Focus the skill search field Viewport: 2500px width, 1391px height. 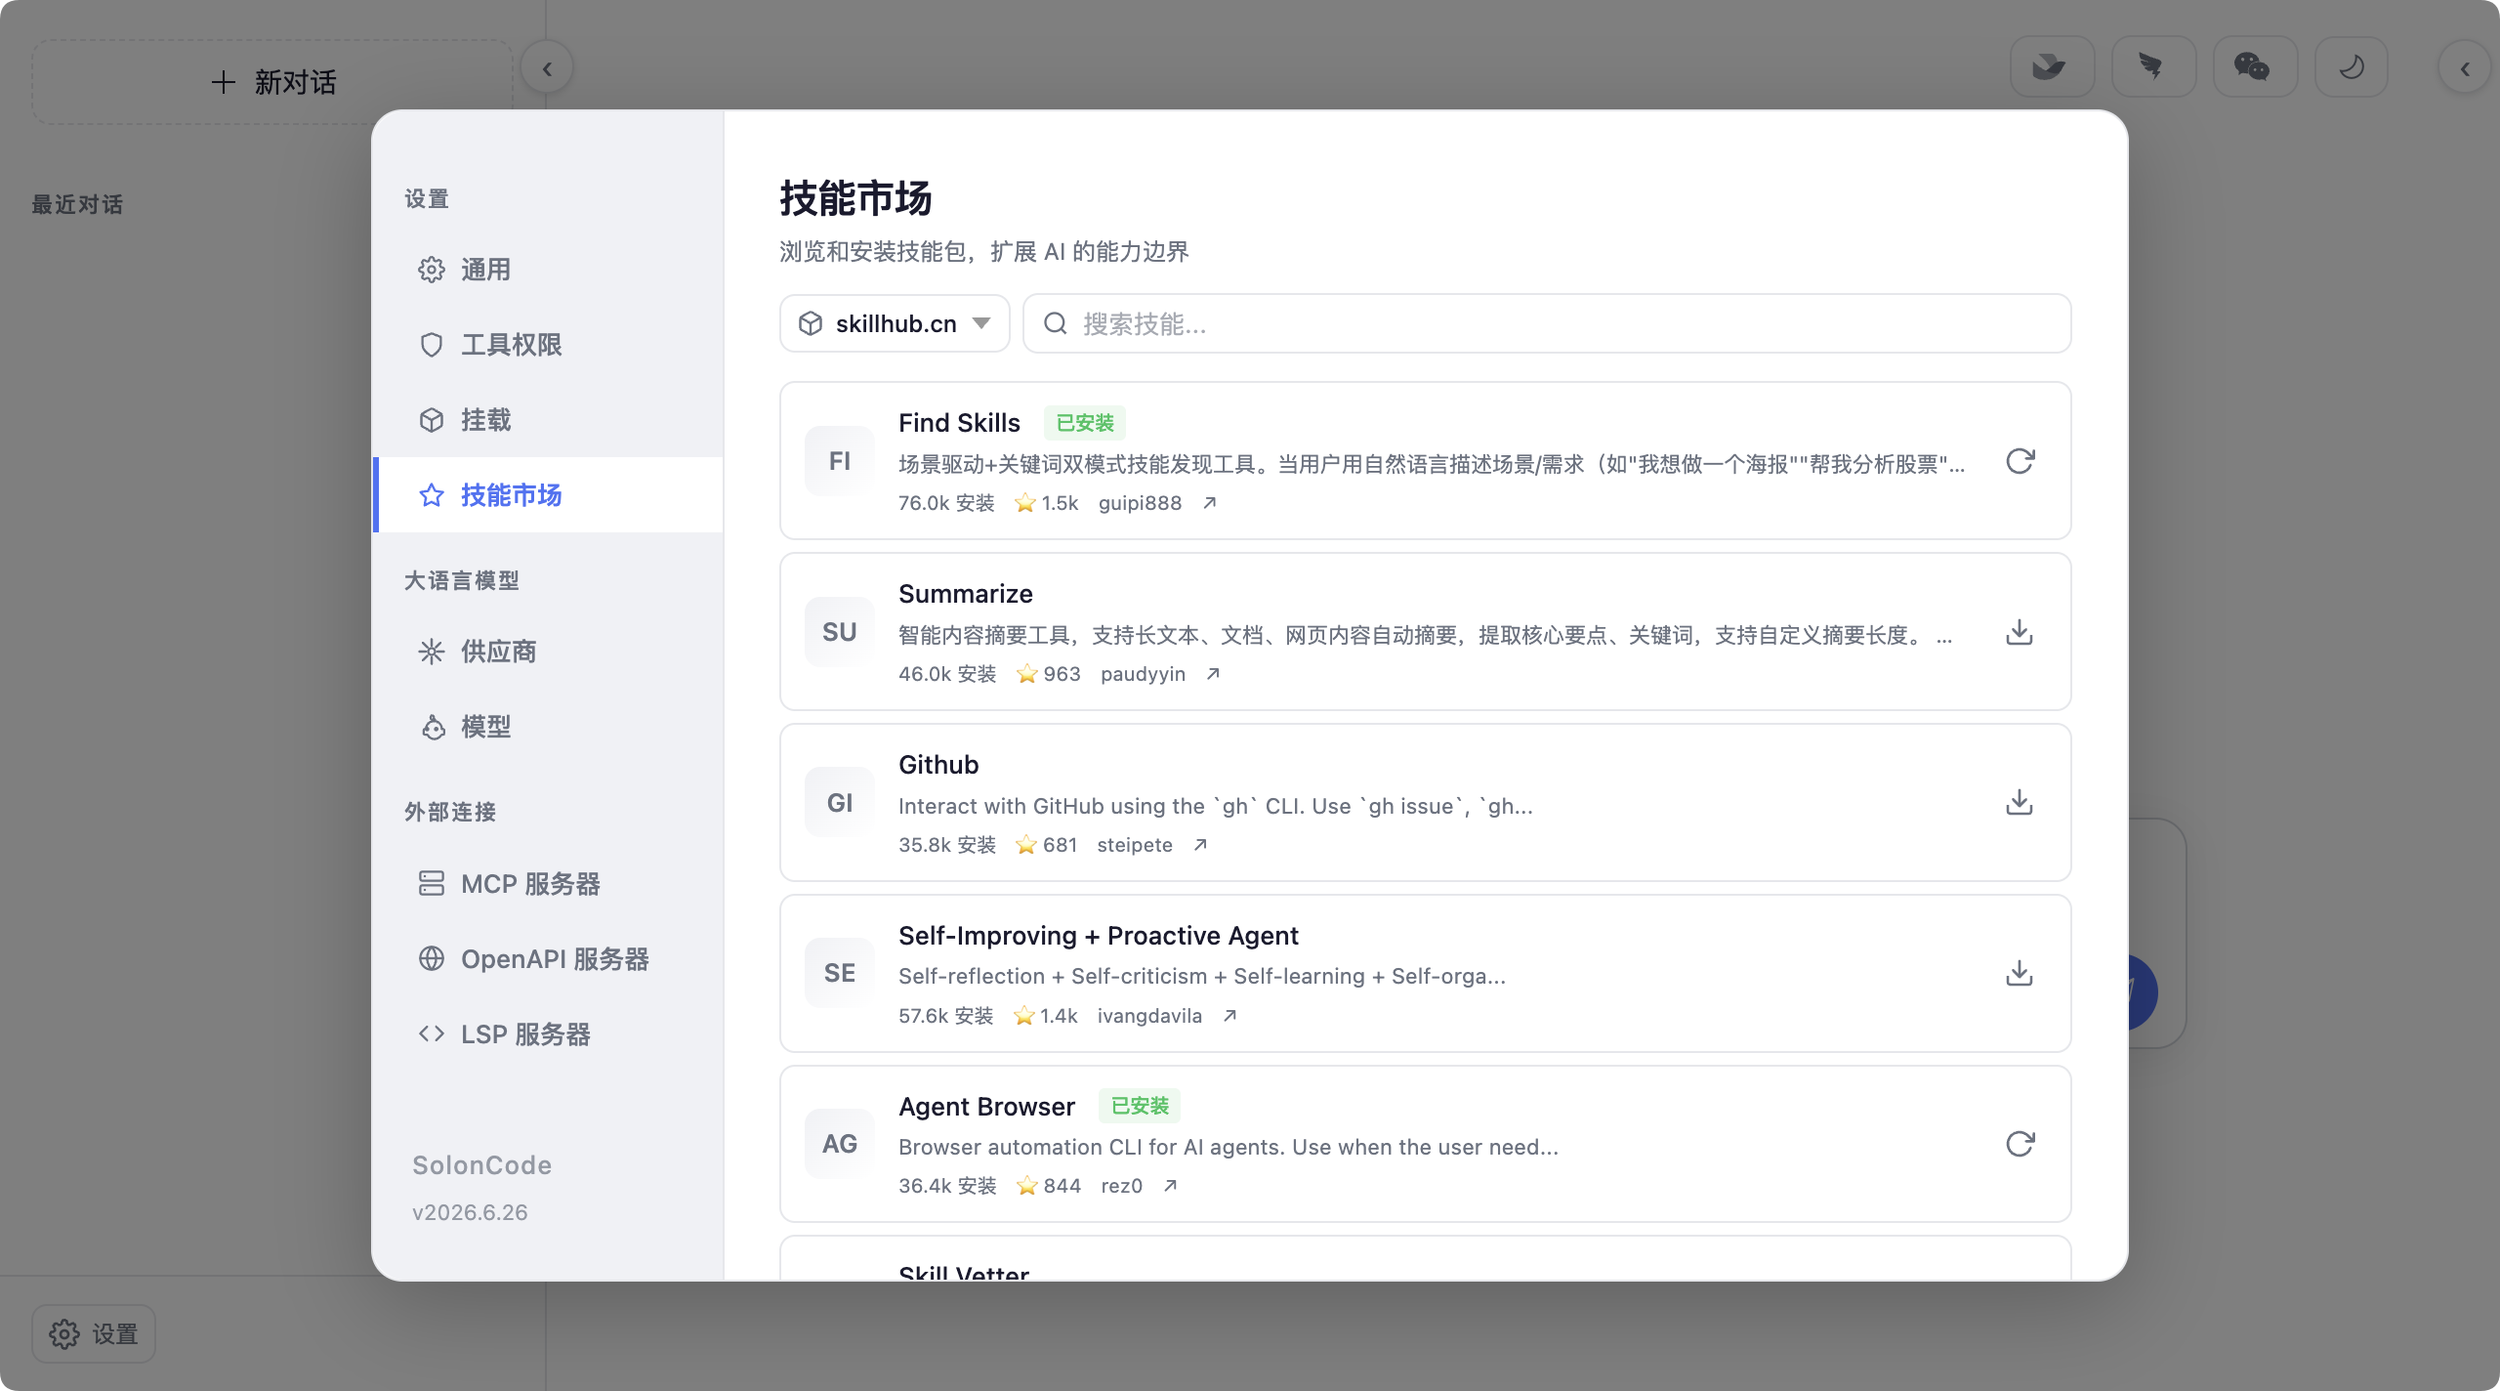(1547, 323)
